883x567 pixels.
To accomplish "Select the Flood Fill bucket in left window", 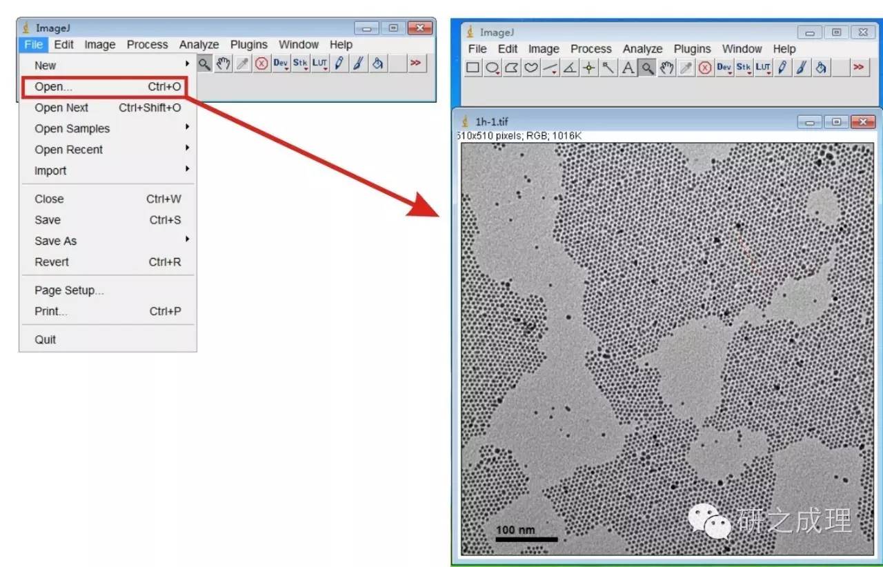I will (x=377, y=63).
